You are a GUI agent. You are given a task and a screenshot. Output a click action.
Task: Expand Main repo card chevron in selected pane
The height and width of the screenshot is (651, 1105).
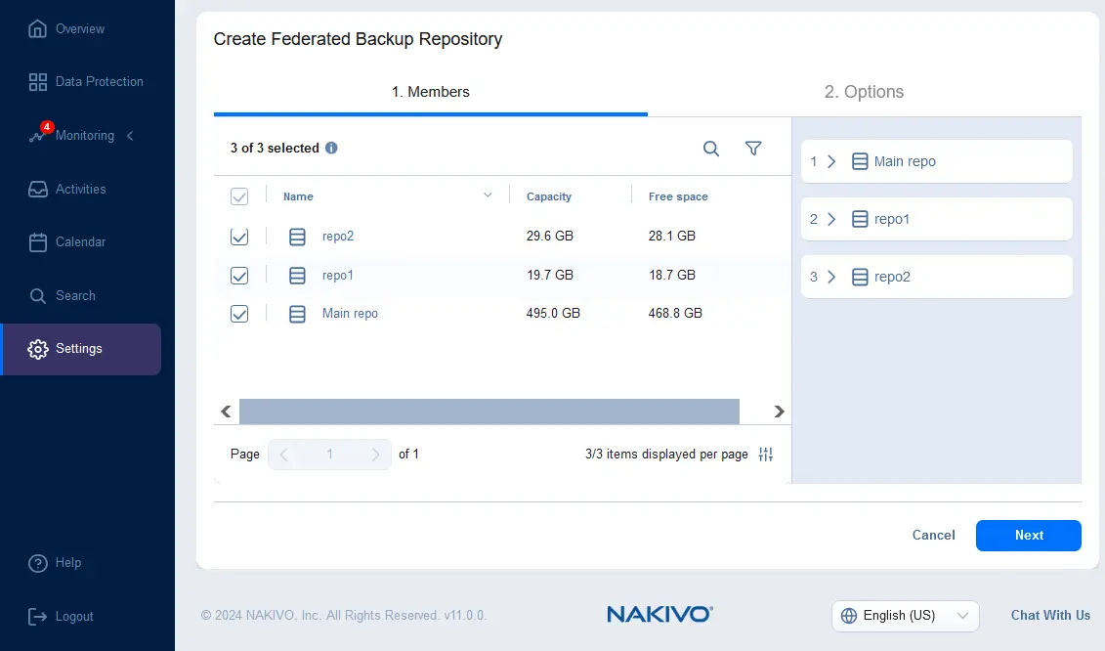[x=831, y=161]
